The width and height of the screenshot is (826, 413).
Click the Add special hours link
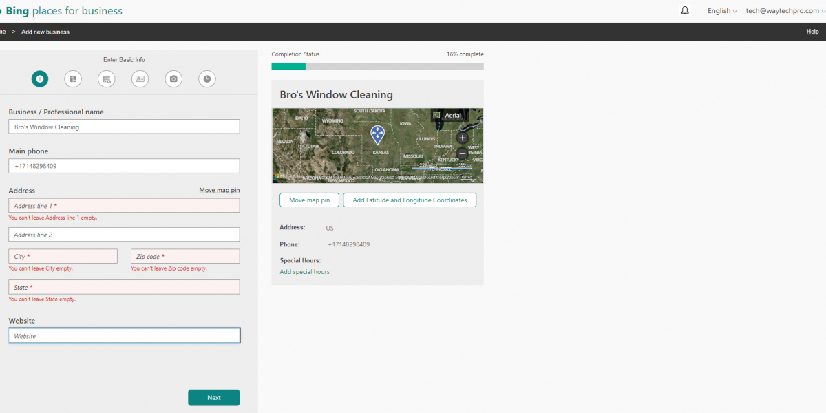304,272
